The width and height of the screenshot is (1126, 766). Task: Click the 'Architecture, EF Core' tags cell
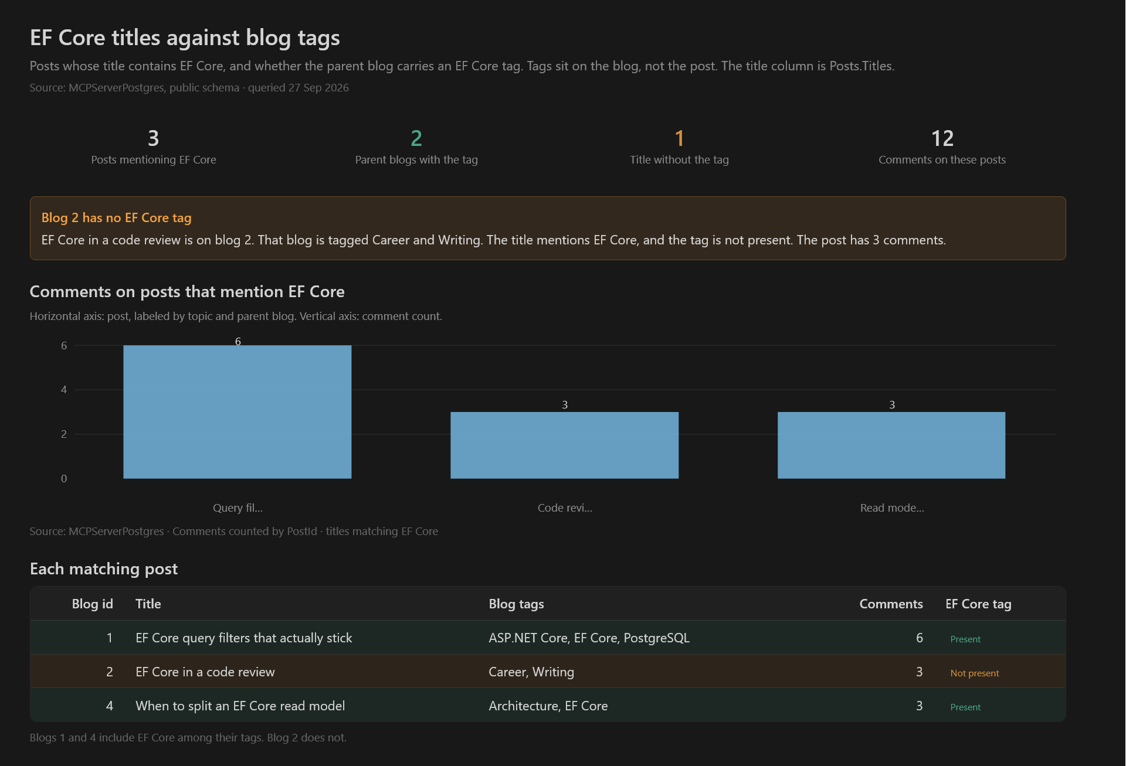tap(548, 706)
